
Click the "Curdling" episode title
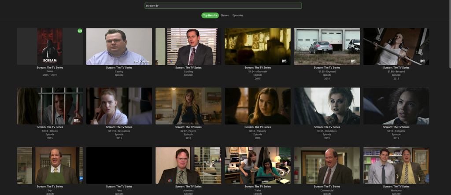[x=189, y=72]
